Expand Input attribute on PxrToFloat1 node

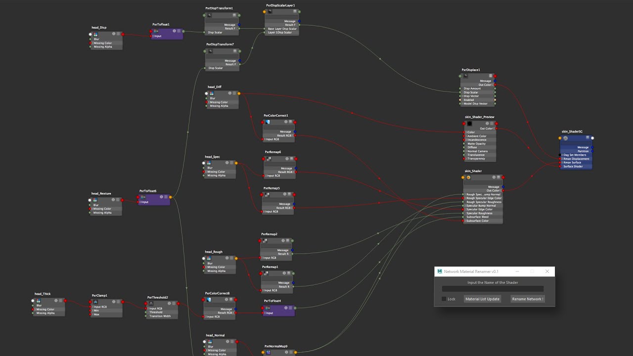point(154,36)
